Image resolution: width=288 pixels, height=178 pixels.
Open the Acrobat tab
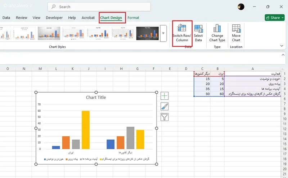pyautogui.click(x=88, y=18)
